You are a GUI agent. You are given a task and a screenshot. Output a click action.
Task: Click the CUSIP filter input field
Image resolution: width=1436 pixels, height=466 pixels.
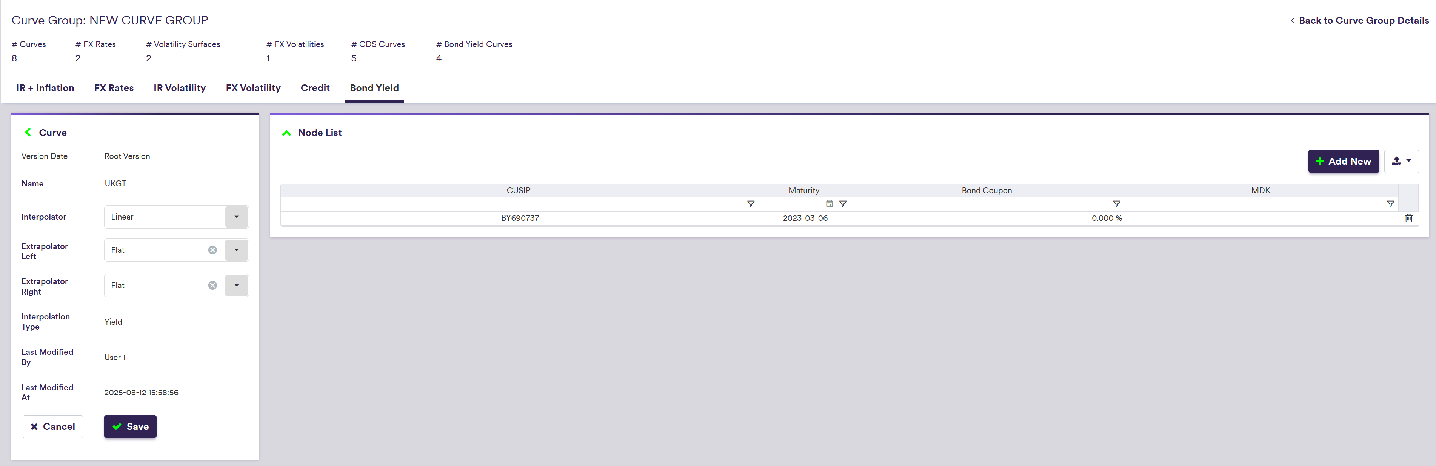[x=513, y=204]
